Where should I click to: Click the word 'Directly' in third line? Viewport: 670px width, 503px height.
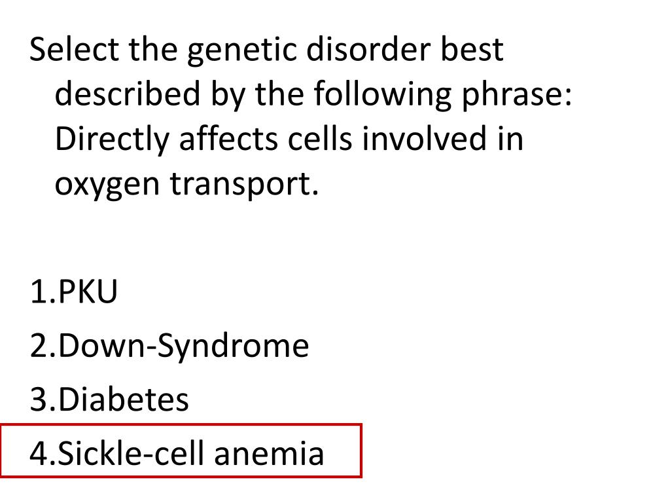point(113,140)
